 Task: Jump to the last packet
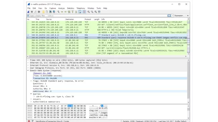click(76, 12)
